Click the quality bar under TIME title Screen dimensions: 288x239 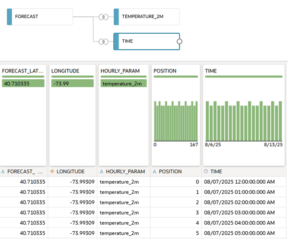pyautogui.click(x=244, y=77)
